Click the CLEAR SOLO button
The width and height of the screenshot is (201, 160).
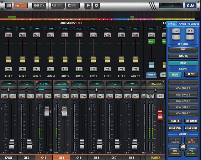click(175, 128)
